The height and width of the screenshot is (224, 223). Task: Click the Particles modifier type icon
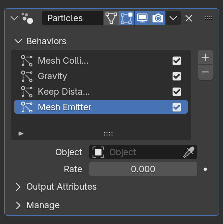pos(27,18)
